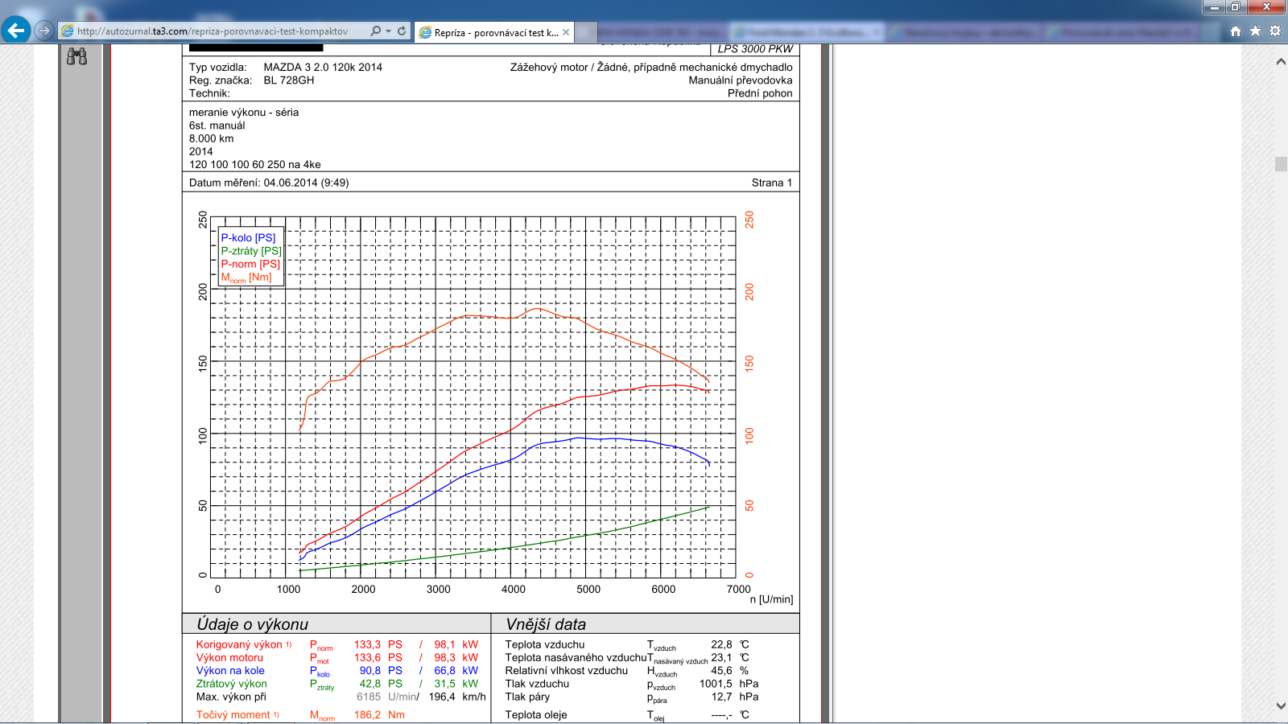The width and height of the screenshot is (1288, 724).
Task: Restore down the browser window
Action: pos(1235,7)
